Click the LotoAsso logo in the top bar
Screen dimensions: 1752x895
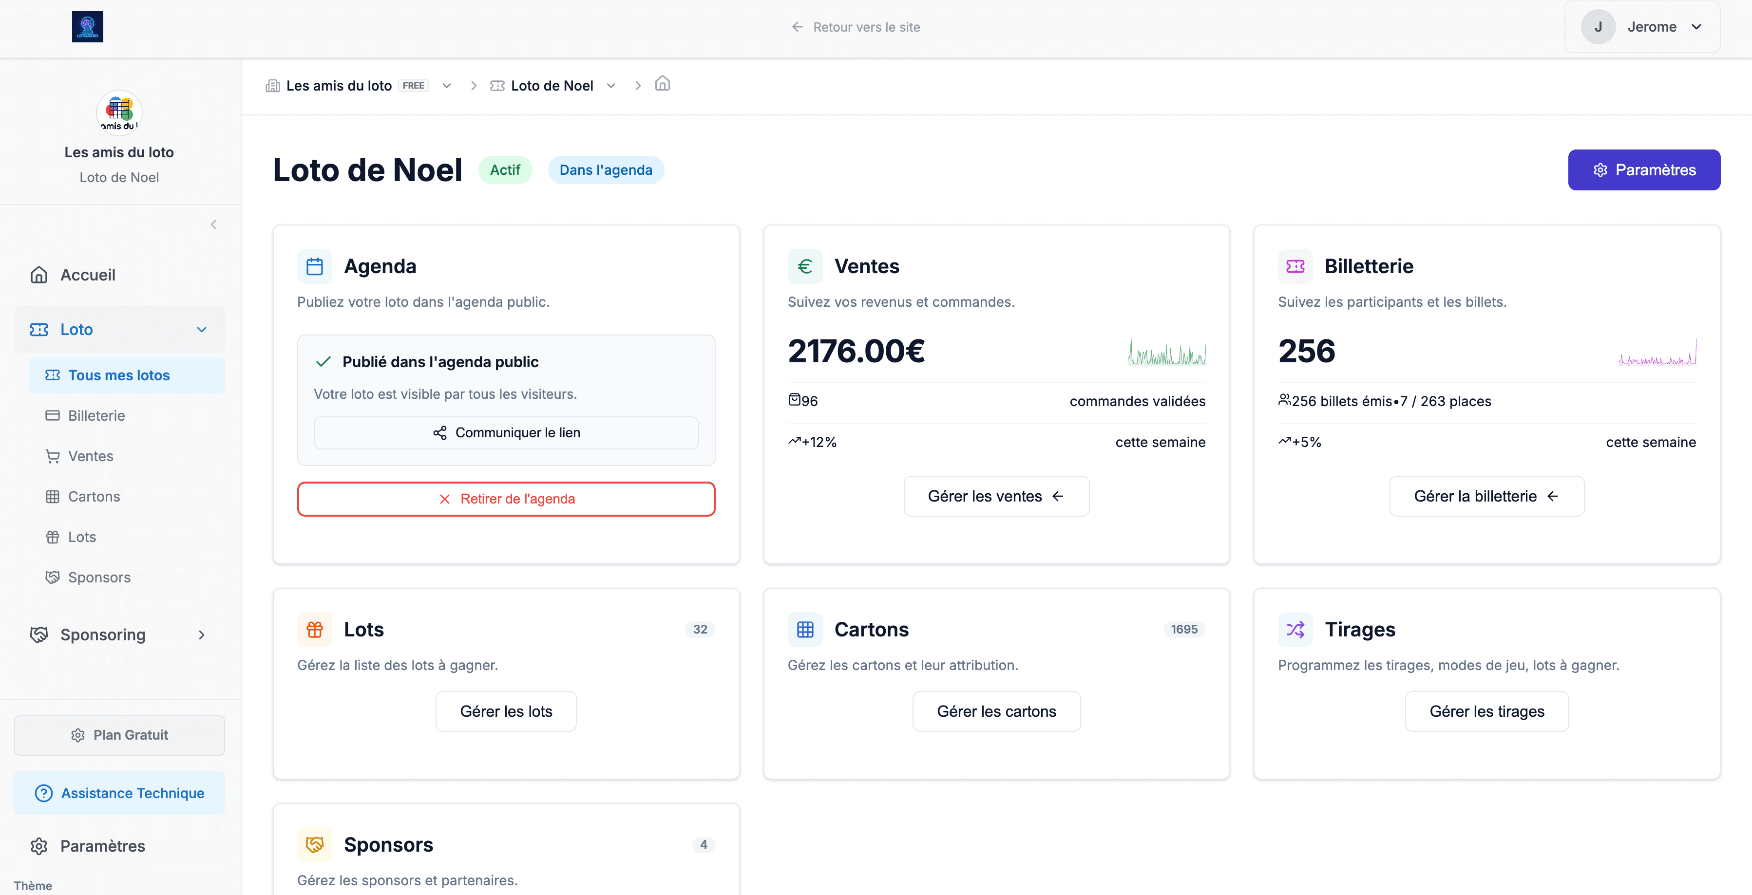click(88, 26)
